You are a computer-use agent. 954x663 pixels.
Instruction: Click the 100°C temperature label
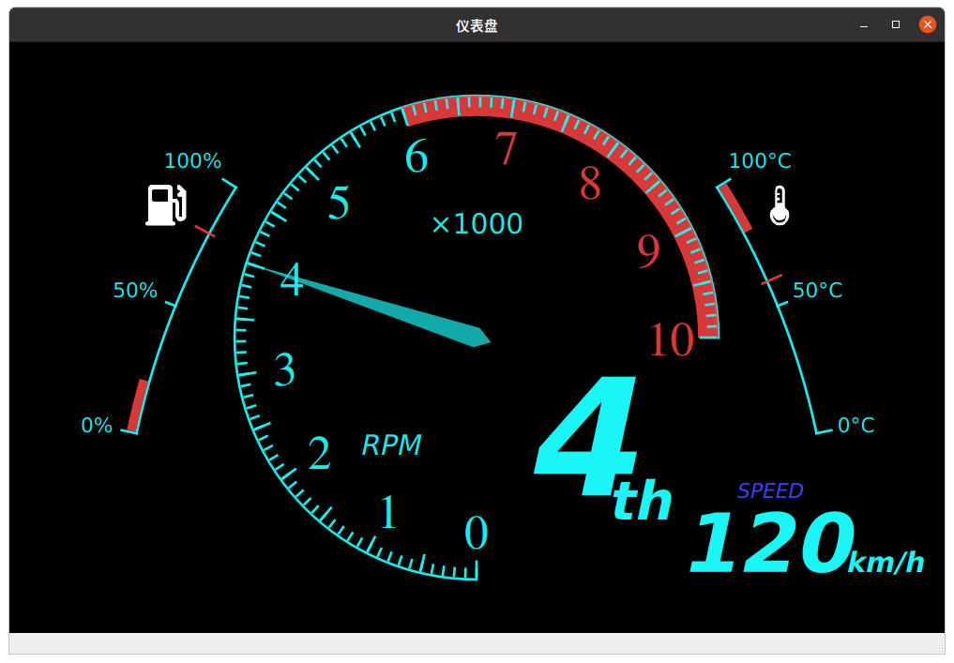tap(760, 160)
